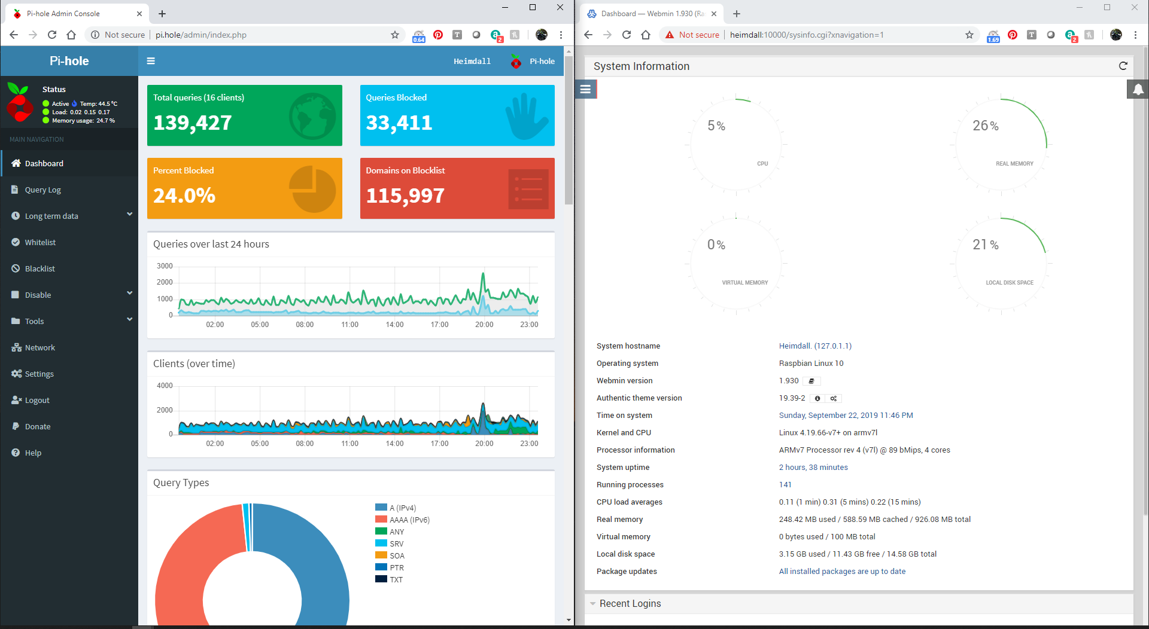1149x629 pixels.
Task: Bookmark pi.hole page with star icon
Action: pyautogui.click(x=395, y=35)
